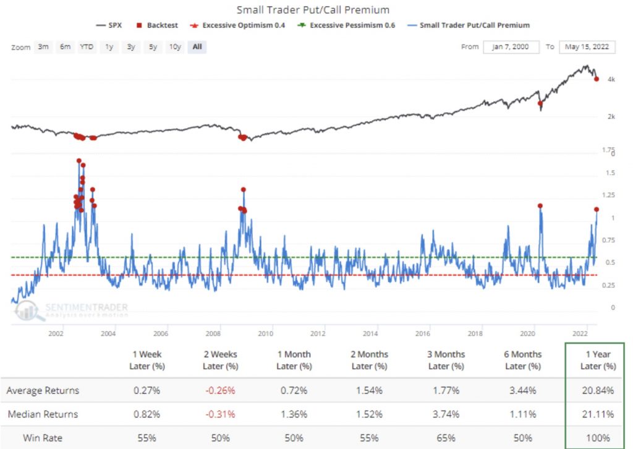Image resolution: width=633 pixels, height=449 pixels.
Task: Click the Small Trader Put/Call Premium chart title
Action: [x=313, y=10]
